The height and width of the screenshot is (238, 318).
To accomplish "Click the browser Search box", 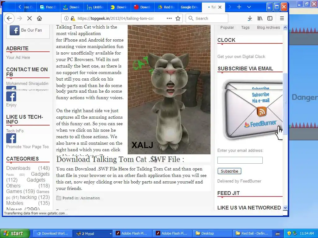I will [x=207, y=18].
